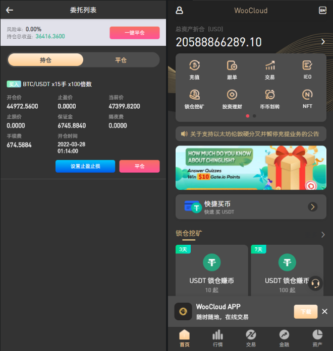Screen dimensions: 333x351
Task: Click the 锁仓挖矿 section heading
Action: click(x=189, y=233)
